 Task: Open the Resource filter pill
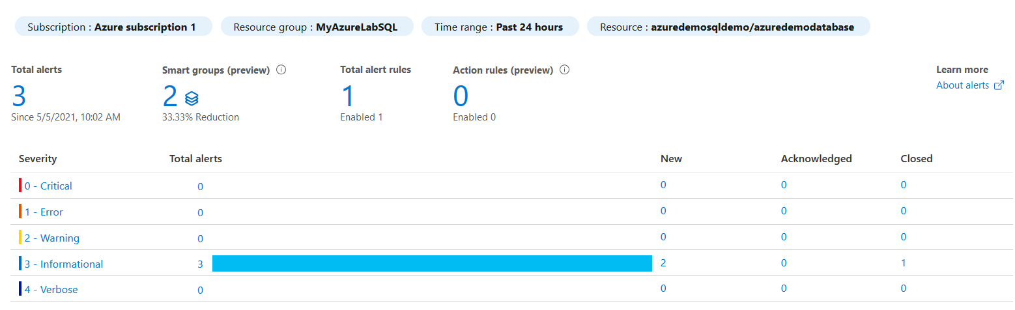[728, 27]
